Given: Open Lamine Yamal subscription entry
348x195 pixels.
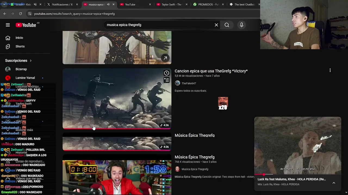Looking at the screenshot, I should coord(25,78).
